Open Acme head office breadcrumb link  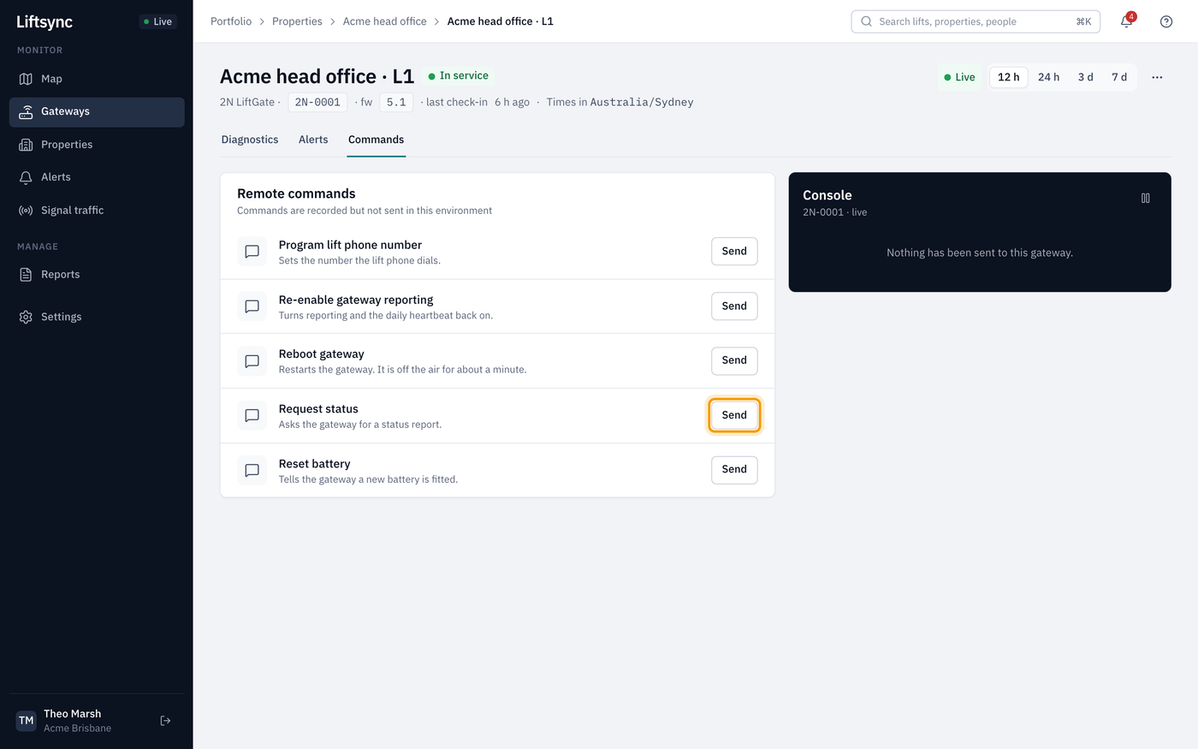tap(384, 21)
